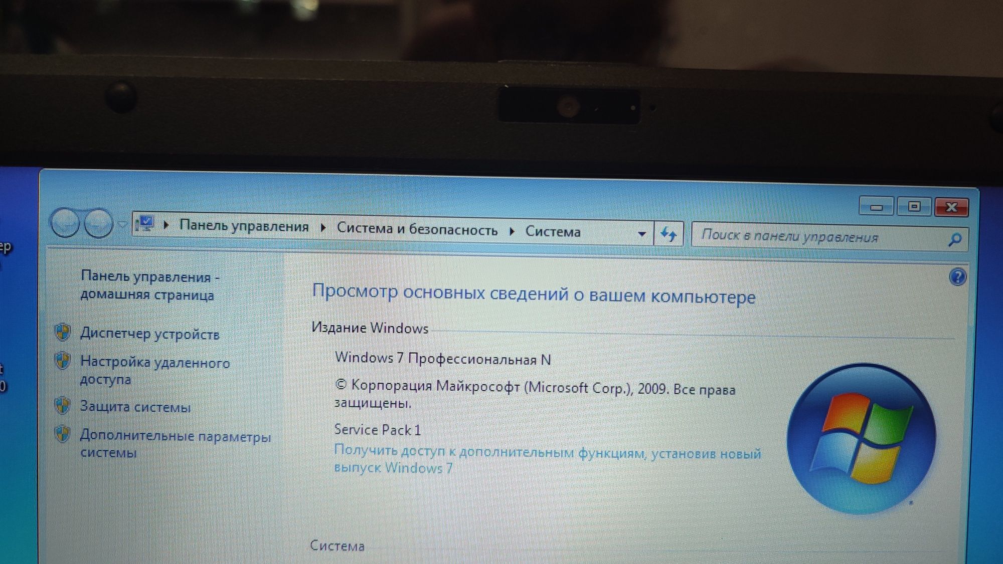1003x564 pixels.
Task: Open Дополнительные параметры системы link
Action: pos(175,444)
